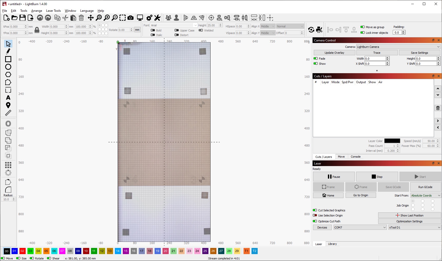The height and width of the screenshot is (261, 442).
Task: Open the xTool D1 device dropdown
Action: point(415,227)
